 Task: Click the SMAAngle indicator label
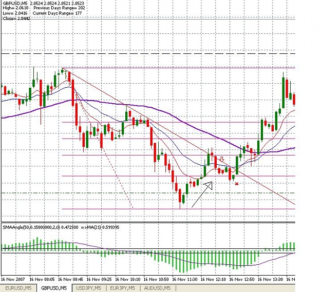[41, 227]
